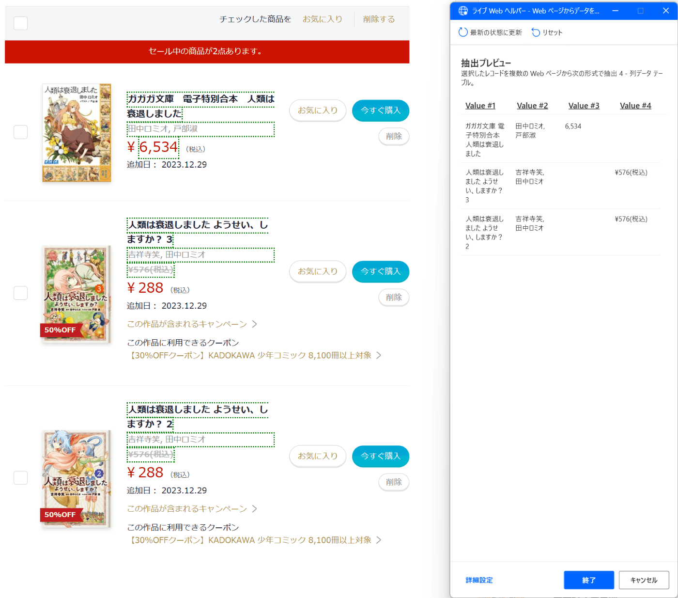Click preview cell 田中ロミオ, 戸部淑

pos(530,131)
